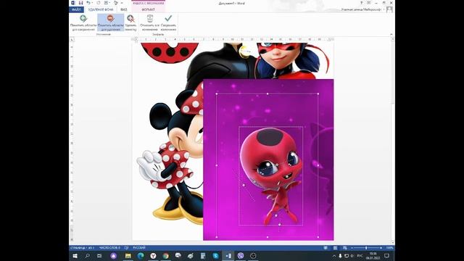Switch to Read Mode view in status bar

tap(326, 248)
